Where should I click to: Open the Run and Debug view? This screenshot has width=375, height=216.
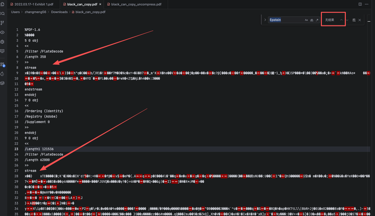tap(4, 41)
